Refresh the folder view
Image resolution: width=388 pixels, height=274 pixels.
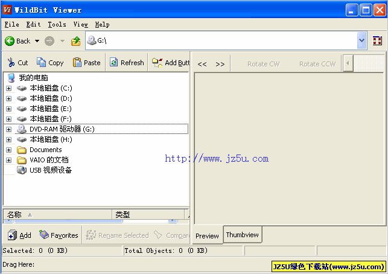(127, 63)
